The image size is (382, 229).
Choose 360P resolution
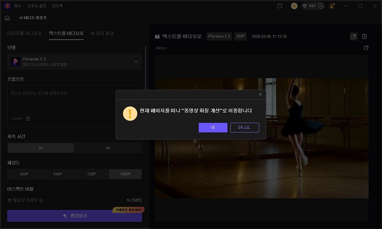[24, 174]
